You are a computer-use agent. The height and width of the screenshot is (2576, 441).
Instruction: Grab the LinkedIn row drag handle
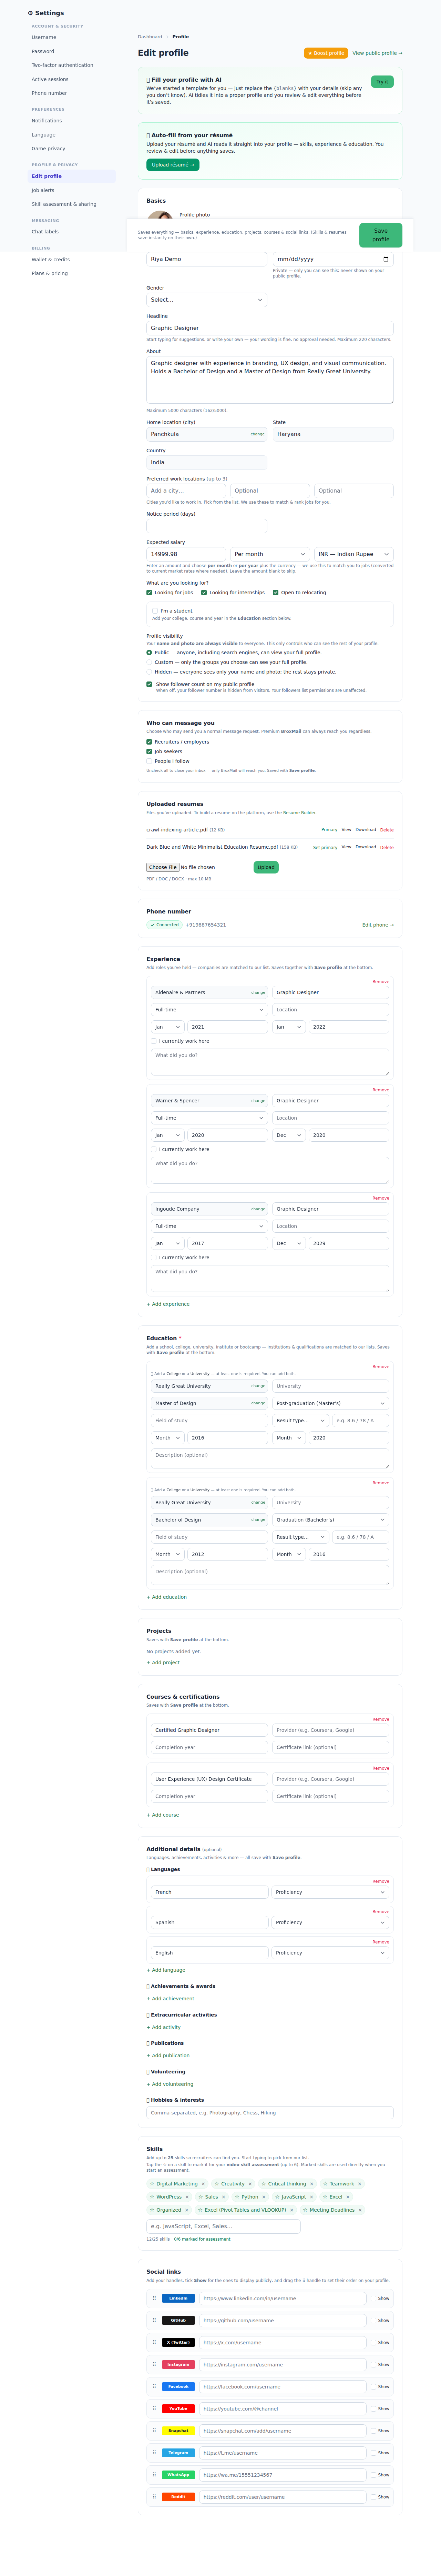pyautogui.click(x=154, y=2298)
